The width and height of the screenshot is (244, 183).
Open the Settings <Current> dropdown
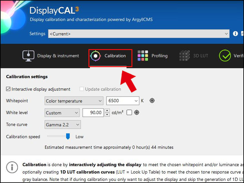pyautogui.click(x=139, y=34)
